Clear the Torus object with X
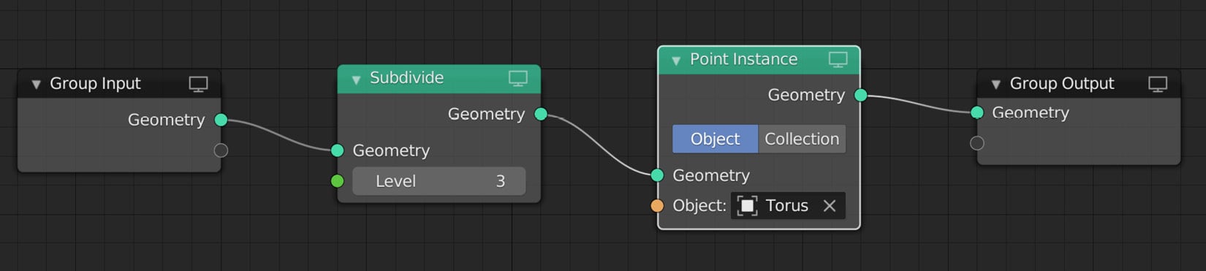Viewport: 1206px width, 271px height. pyautogui.click(x=830, y=206)
